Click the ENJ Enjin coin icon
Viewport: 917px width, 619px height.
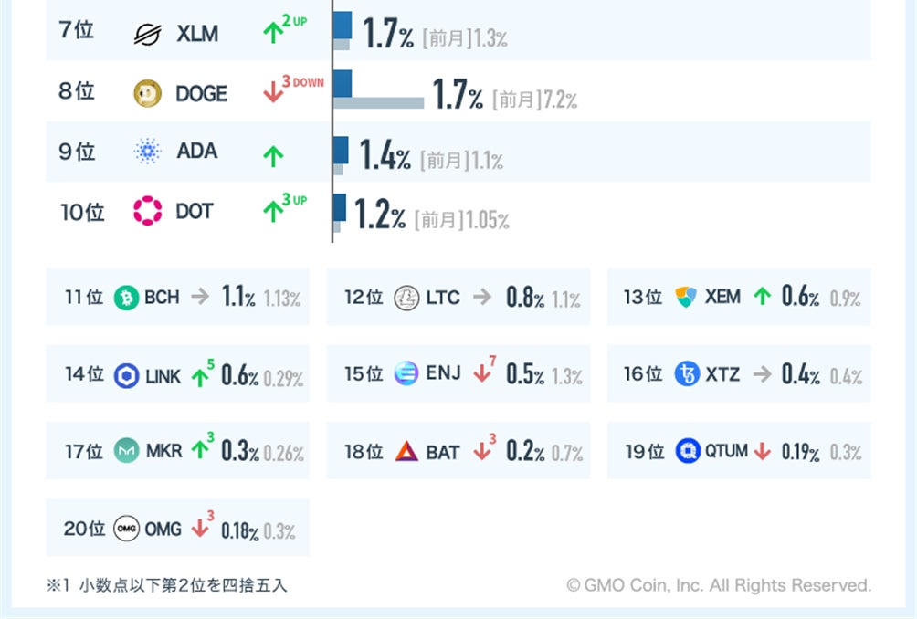(406, 373)
